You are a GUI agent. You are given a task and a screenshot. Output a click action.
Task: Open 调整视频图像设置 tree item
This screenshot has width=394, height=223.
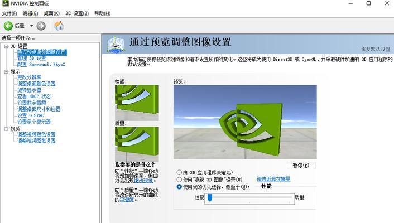point(36,141)
